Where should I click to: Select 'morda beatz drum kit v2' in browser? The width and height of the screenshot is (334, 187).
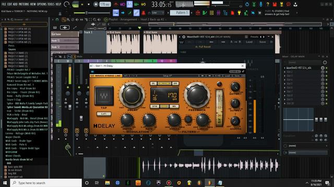click(20, 159)
